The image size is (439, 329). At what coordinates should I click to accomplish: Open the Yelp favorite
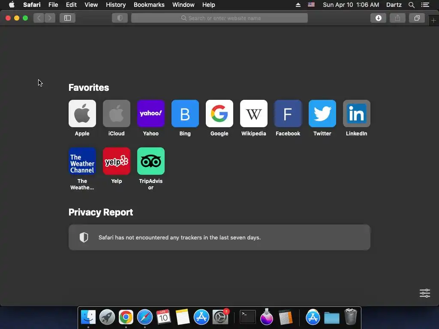tap(117, 161)
